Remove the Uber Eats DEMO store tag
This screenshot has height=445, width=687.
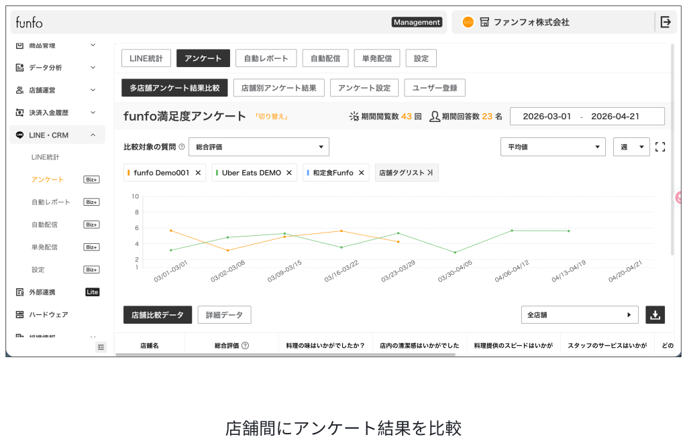coord(289,173)
